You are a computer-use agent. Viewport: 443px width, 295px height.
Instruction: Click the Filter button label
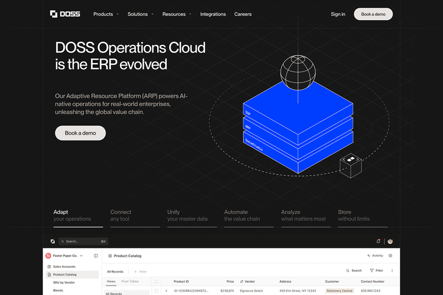point(379,270)
